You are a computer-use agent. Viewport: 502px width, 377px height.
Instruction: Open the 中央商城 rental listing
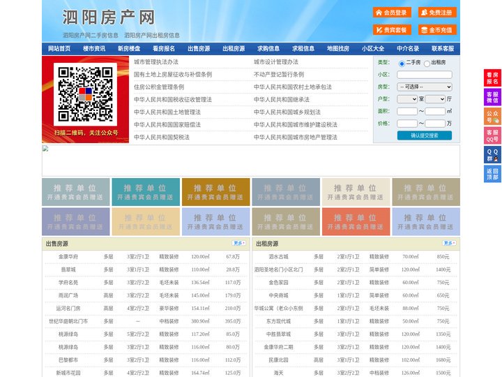pyautogui.click(x=278, y=295)
